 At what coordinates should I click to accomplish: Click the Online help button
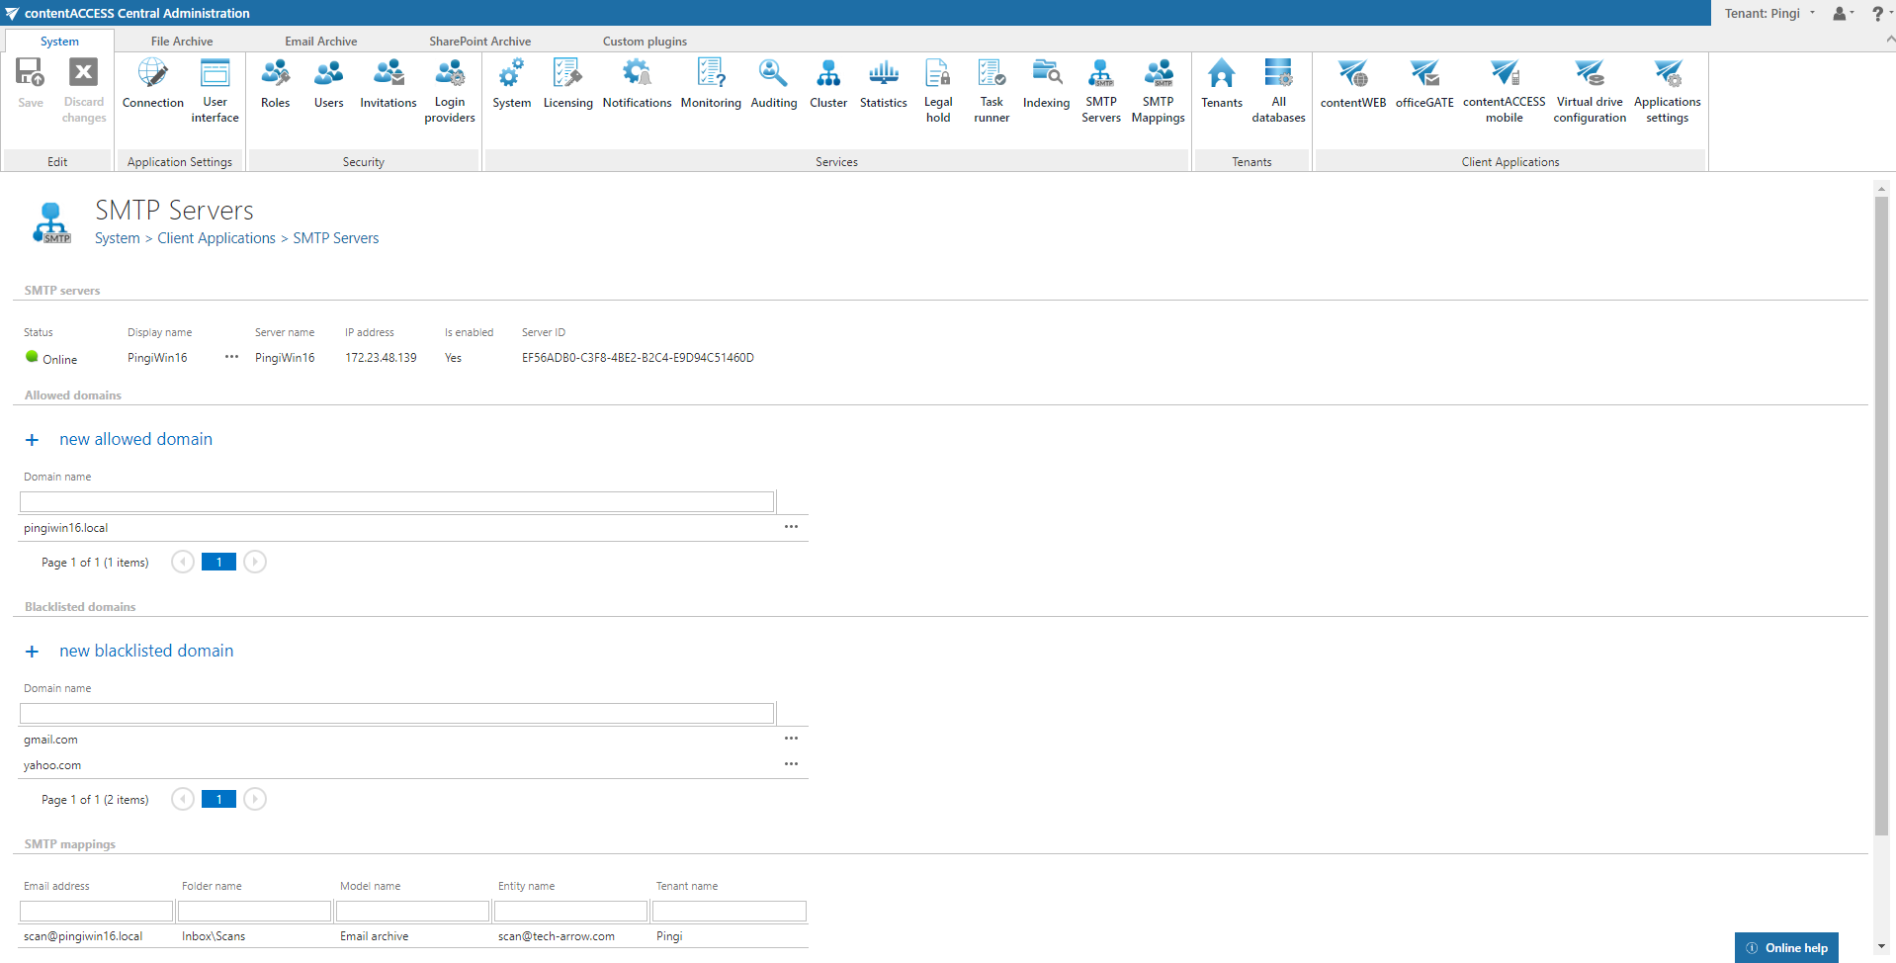point(1786,947)
